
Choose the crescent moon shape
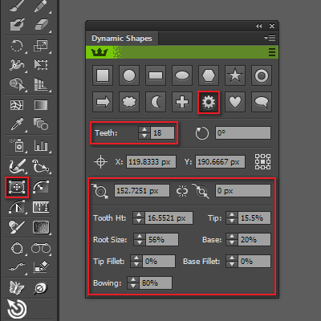coord(156,102)
